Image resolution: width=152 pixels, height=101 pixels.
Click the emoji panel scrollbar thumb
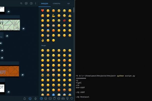74,10
